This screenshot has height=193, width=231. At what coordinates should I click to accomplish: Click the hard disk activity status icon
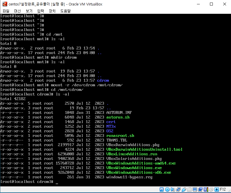click(162, 190)
